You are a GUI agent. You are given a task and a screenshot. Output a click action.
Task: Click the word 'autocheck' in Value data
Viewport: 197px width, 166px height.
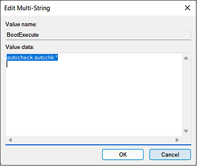pyautogui.click(x=19, y=58)
